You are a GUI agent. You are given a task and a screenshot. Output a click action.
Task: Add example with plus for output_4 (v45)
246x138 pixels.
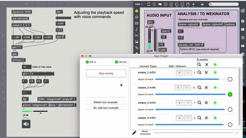(180, 118)
